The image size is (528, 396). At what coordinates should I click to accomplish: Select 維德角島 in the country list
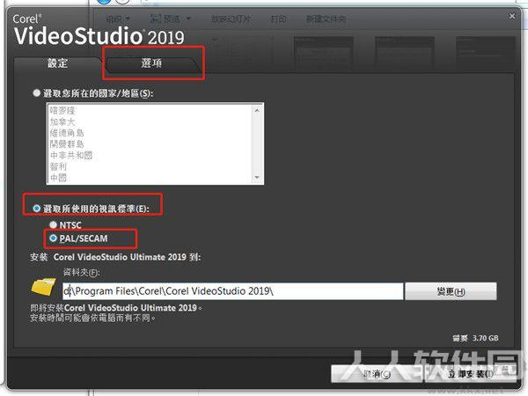[67, 133]
